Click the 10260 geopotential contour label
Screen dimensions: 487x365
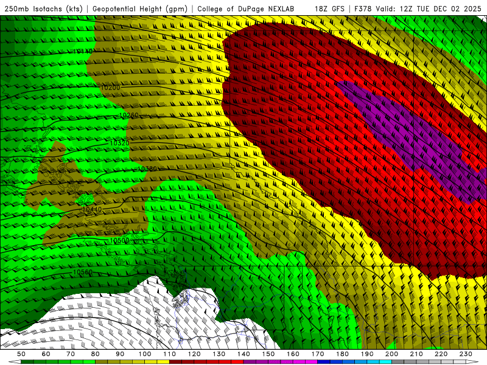[129, 115]
